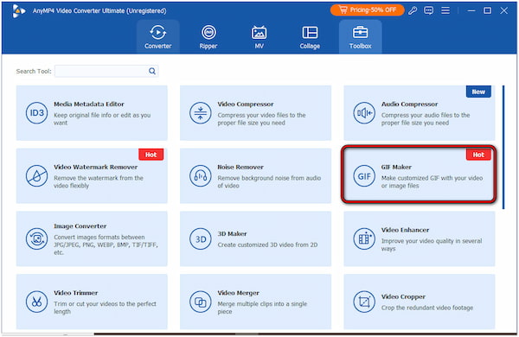Open the register key icon
This screenshot has width=519, height=337.
413,10
